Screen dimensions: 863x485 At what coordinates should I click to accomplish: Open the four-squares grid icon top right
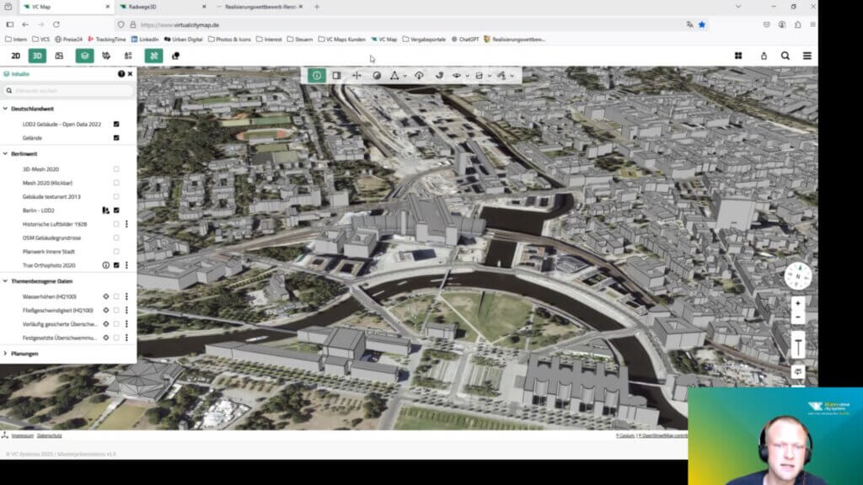738,56
